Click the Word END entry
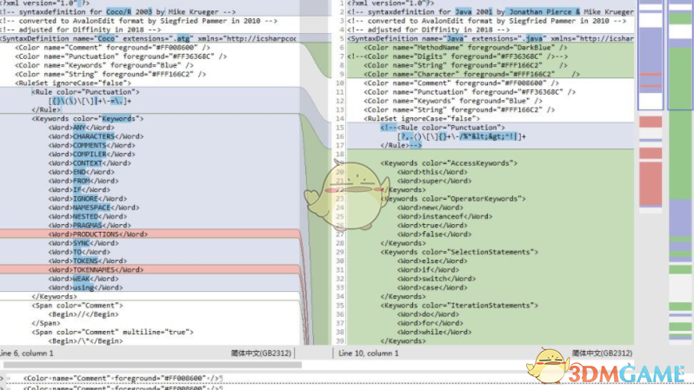The height and width of the screenshot is (390, 694). click(82, 172)
